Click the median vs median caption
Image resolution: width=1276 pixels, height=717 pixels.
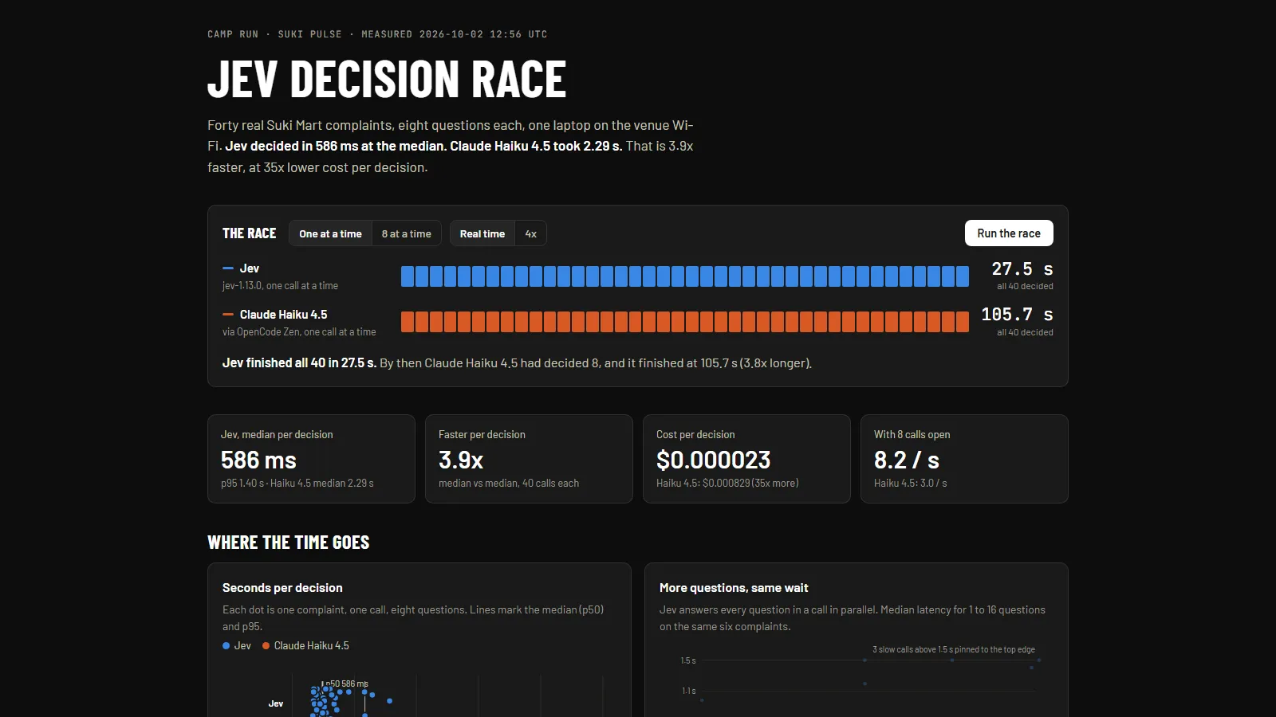pos(509,484)
